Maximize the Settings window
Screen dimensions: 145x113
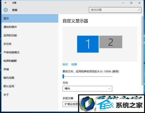coord(131,3)
